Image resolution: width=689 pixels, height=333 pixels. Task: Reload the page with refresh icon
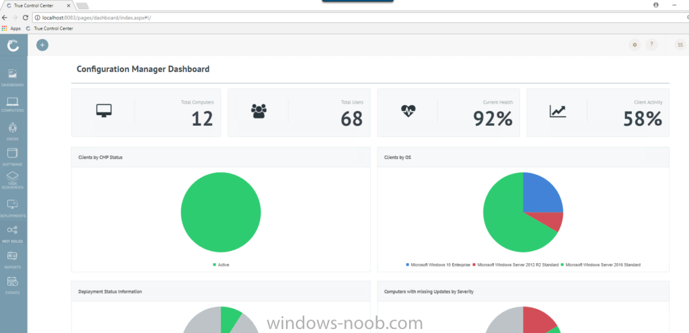26,17
